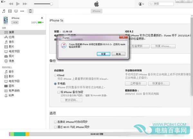This screenshot has width=193, height=139.
Task: Adjust the volume slider knob
Action: [51, 4]
